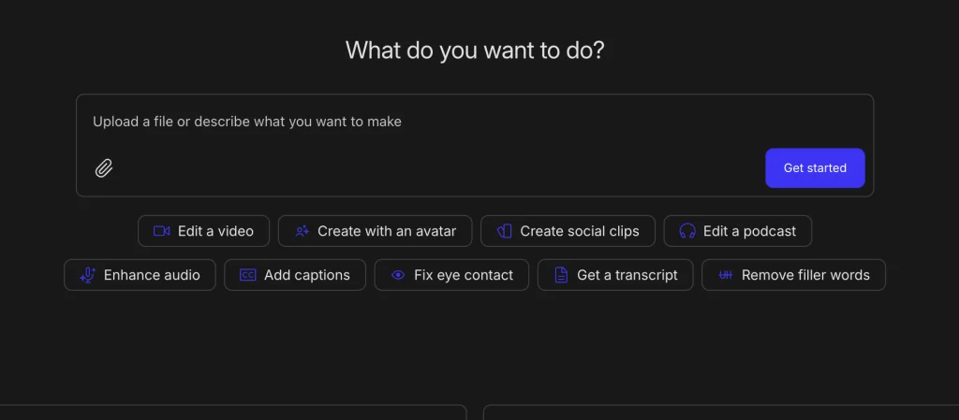Focus the 'describe what you want to make' field

[421, 122]
